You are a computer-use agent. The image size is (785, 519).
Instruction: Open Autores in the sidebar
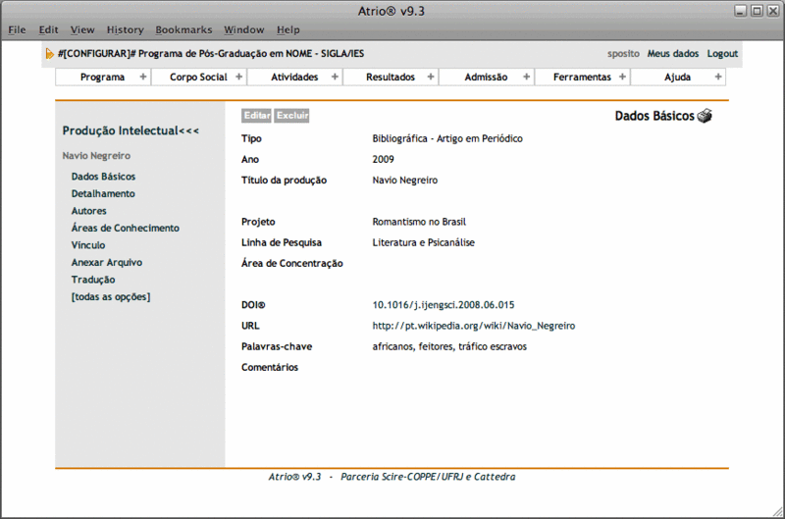point(89,211)
